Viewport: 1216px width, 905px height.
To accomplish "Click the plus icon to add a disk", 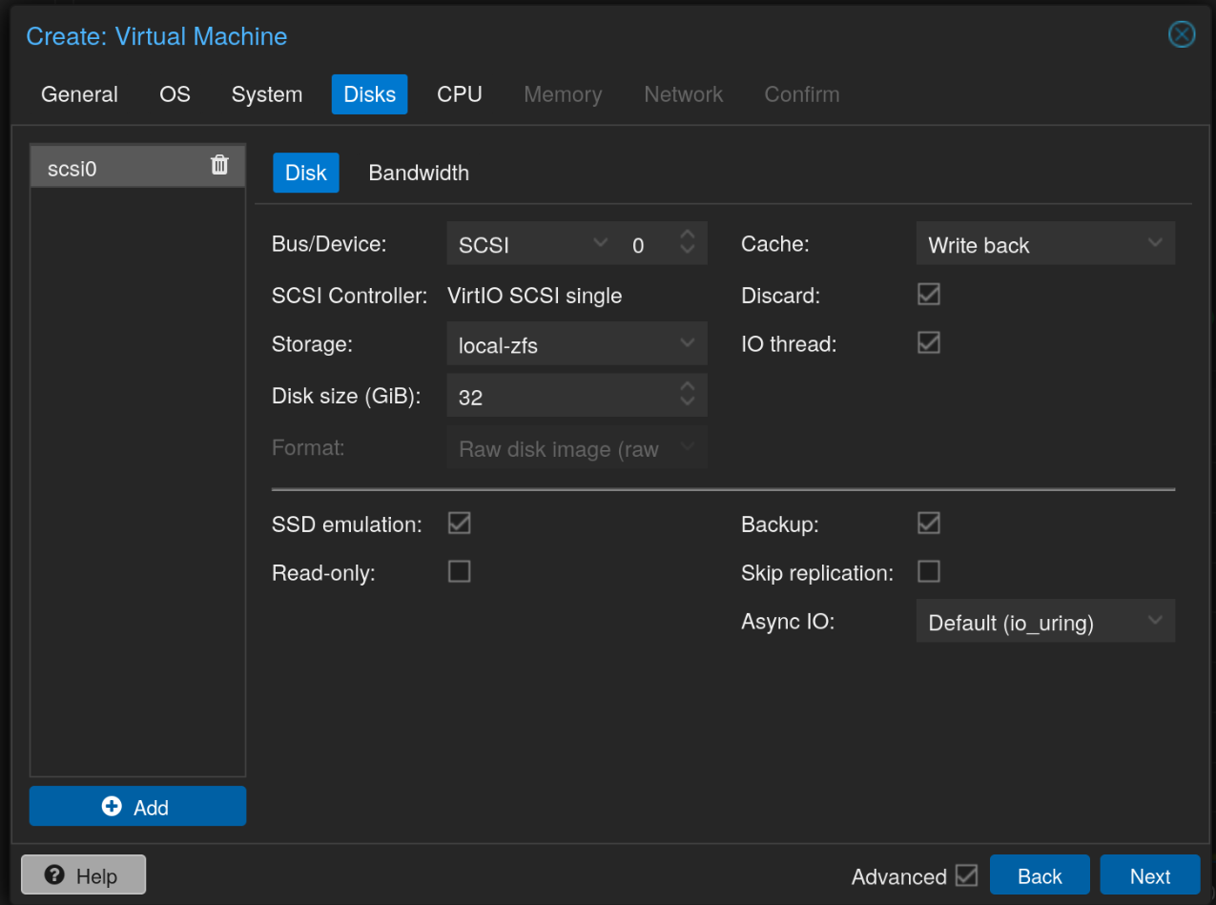I will (112, 806).
